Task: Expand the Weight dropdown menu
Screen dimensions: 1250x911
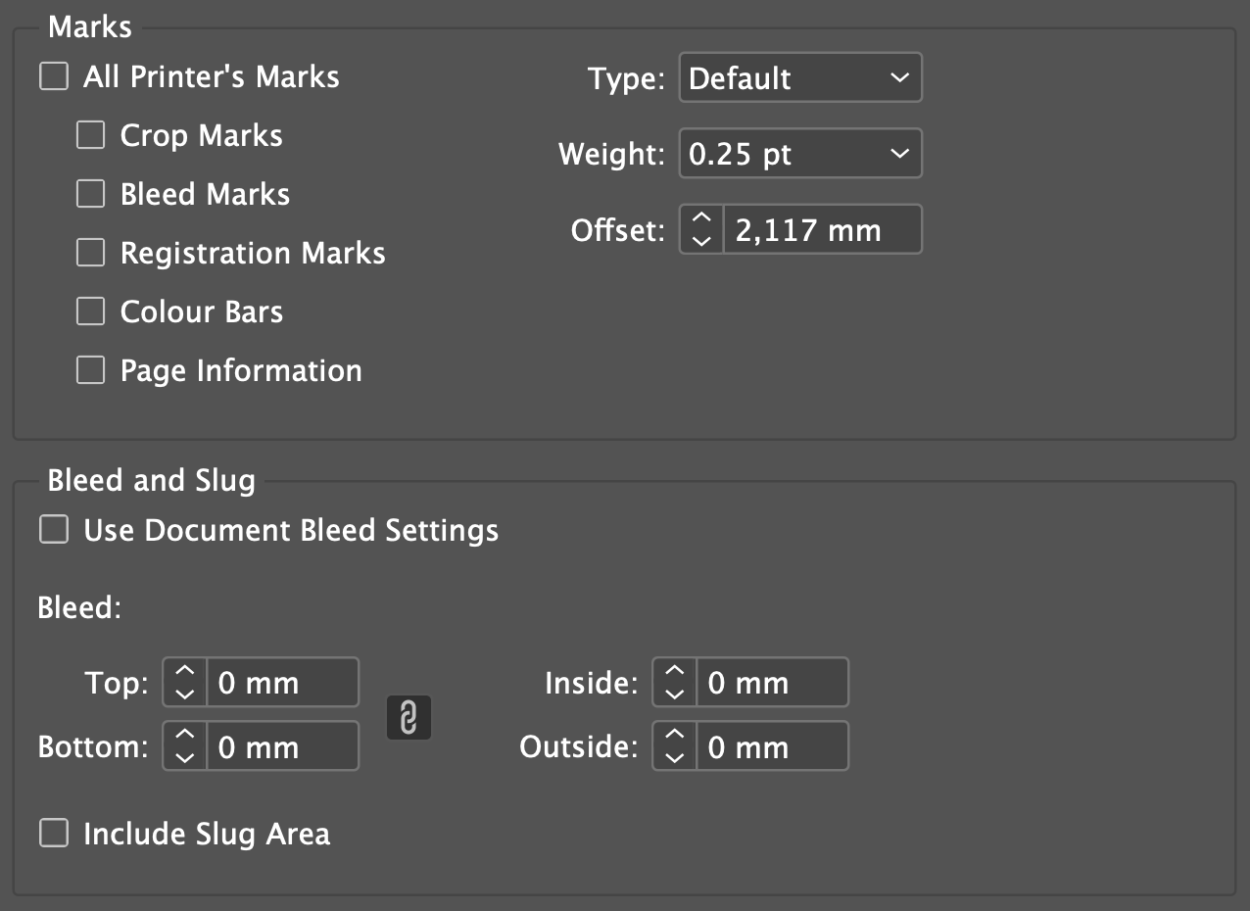Action: [800, 154]
